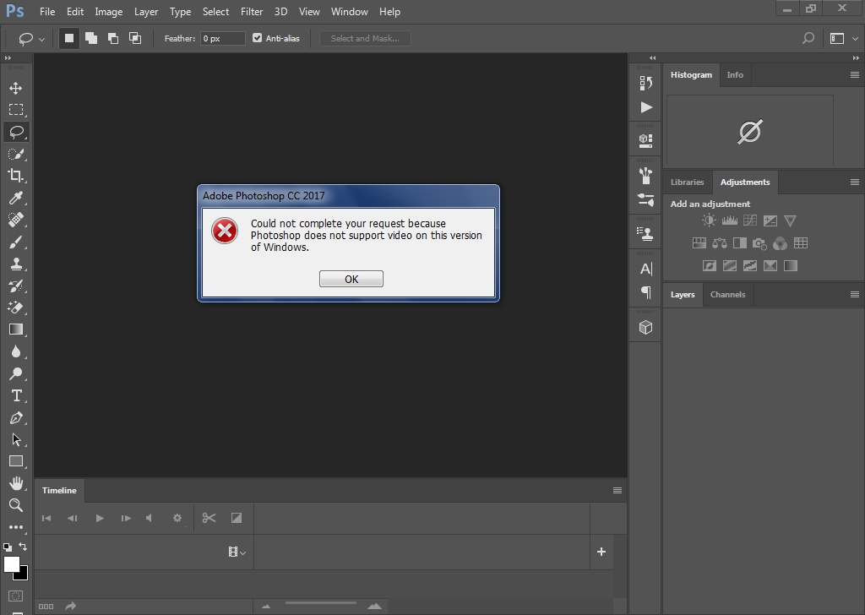This screenshot has width=865, height=615.
Task: Select the History Brush tool
Action: click(15, 286)
